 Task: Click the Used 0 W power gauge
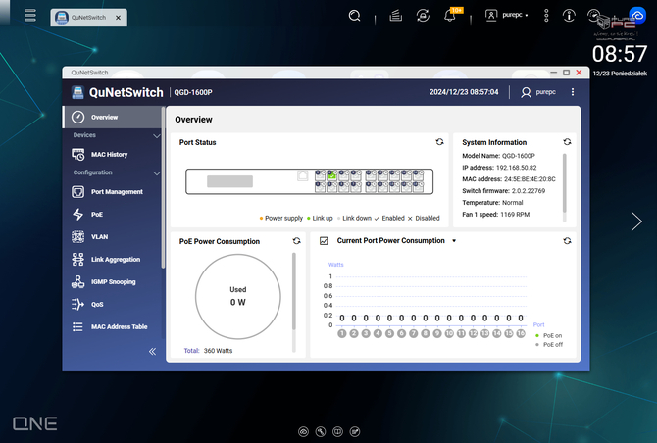(238, 296)
